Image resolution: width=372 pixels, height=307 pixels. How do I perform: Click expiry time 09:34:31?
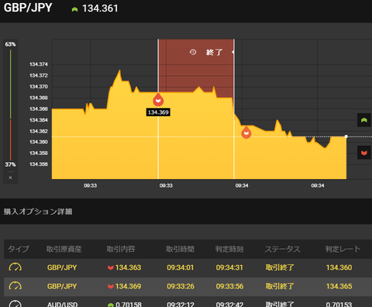coord(229,267)
